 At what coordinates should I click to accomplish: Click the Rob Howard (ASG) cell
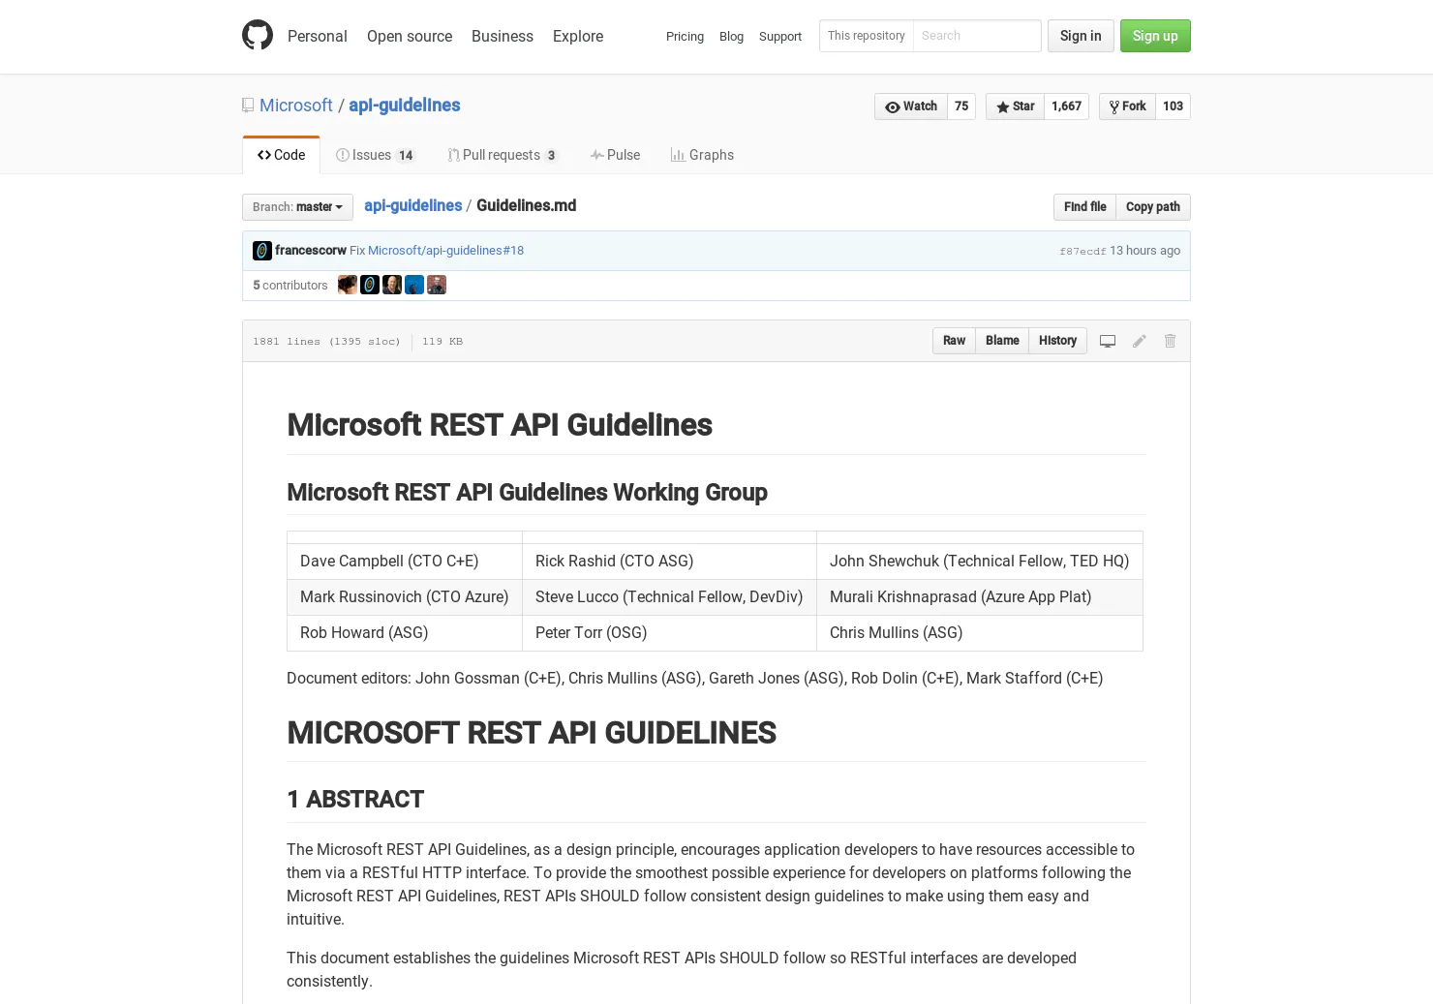coord(405,633)
